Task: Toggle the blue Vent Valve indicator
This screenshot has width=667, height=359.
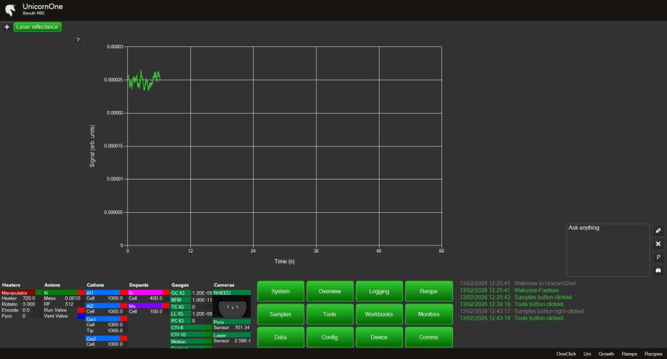Action: tap(81, 316)
